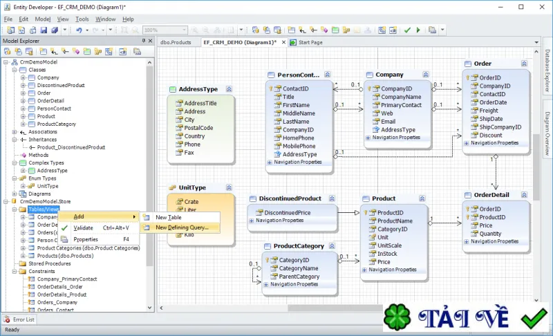Click Update Model From Database icon in main toolbar
Screen dimensions: 553x336
pyautogui.click(x=256, y=30)
